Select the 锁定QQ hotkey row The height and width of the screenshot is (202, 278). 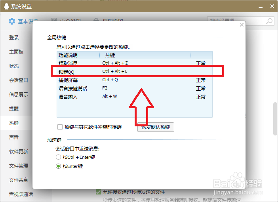(x=135, y=71)
